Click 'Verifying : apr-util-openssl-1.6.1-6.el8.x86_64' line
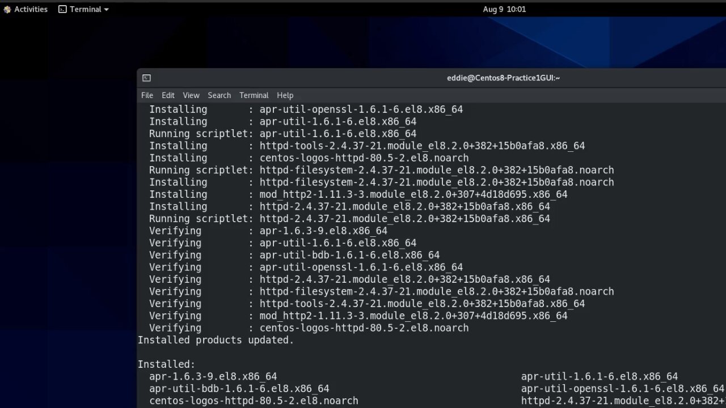Viewport: 726px width, 408px height. [x=306, y=267]
